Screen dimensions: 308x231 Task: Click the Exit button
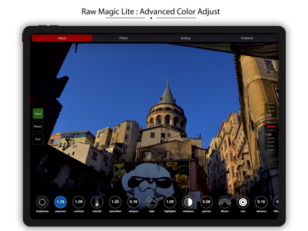[x=38, y=139]
